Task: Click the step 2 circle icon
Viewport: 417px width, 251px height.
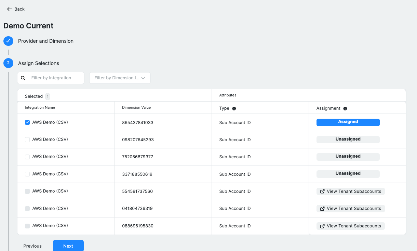Action: (8, 63)
